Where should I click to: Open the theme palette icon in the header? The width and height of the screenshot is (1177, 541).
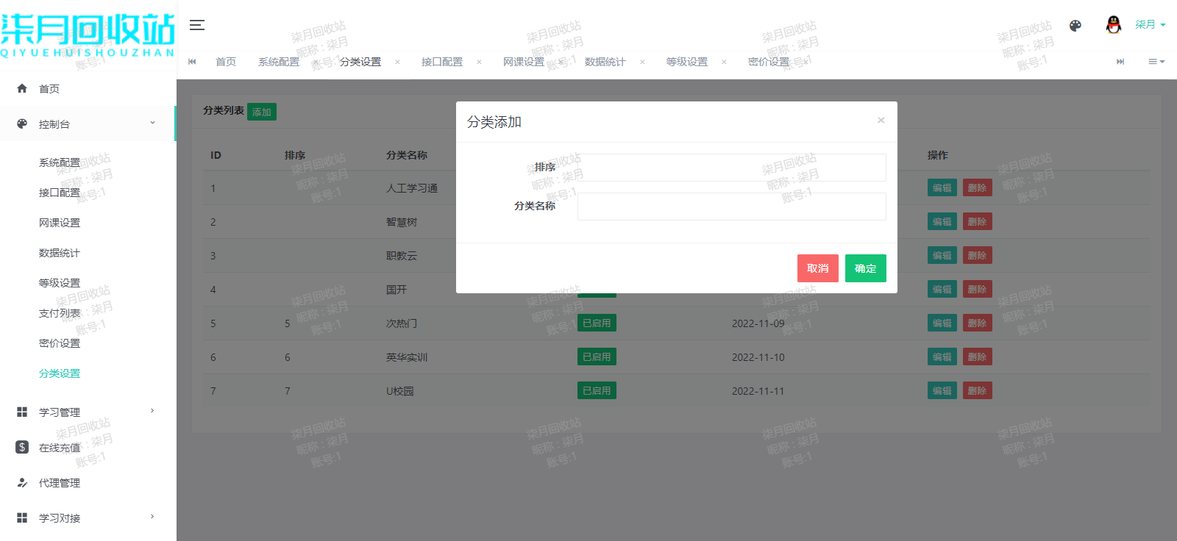point(1075,26)
